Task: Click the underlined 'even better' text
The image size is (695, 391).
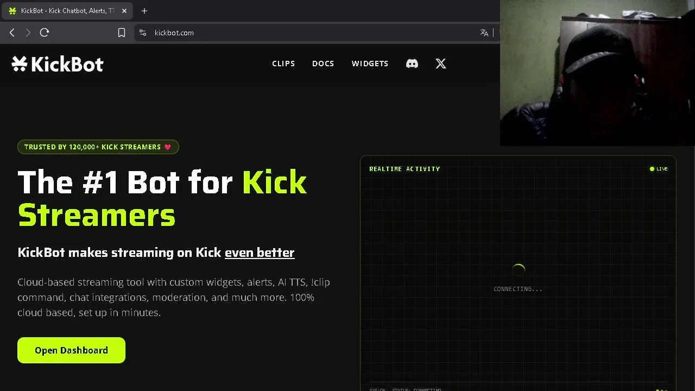Action: (260, 253)
